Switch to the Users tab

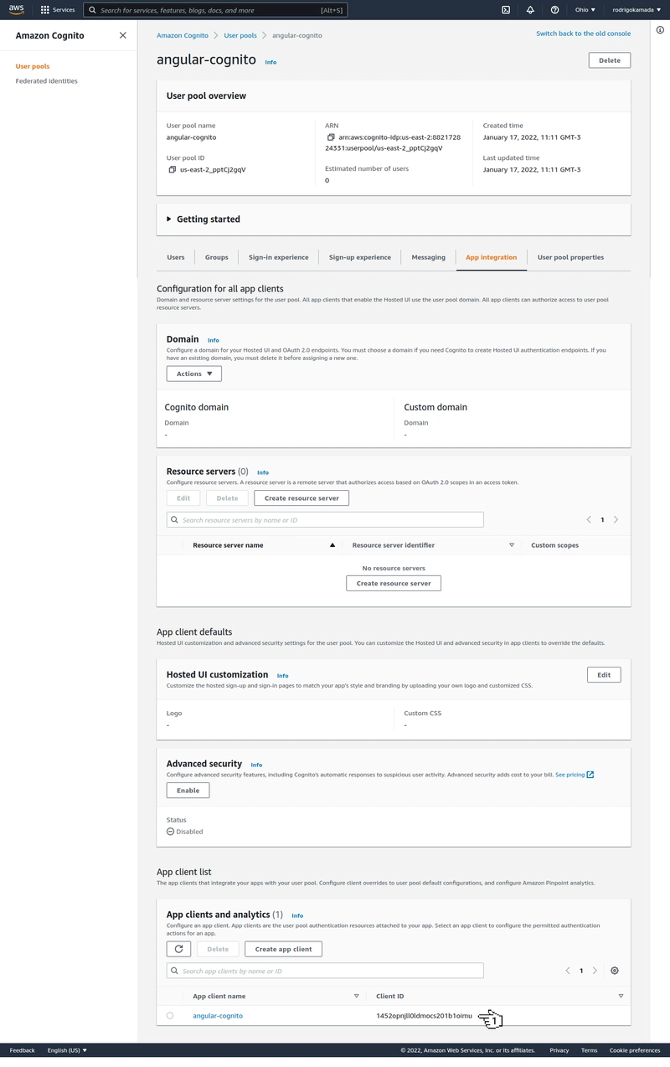click(x=176, y=257)
